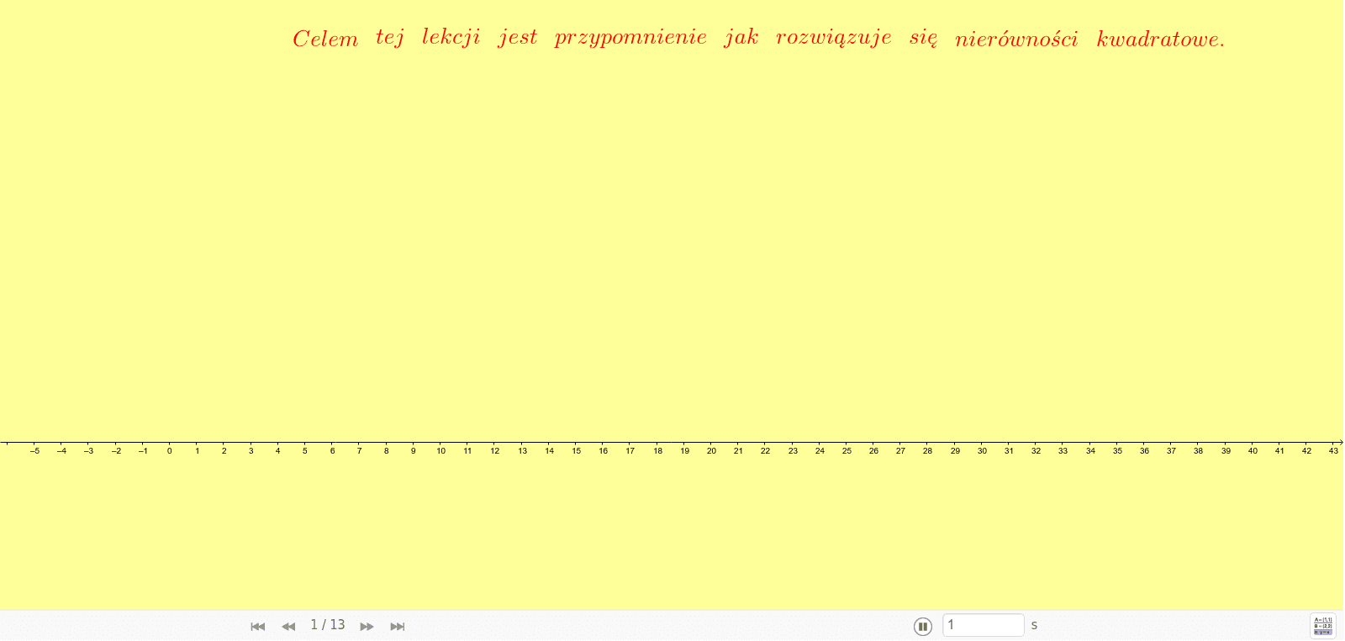This screenshot has width=1345, height=641.
Task: Click the word 'przypomnienie' in heading
Action: [630, 39]
